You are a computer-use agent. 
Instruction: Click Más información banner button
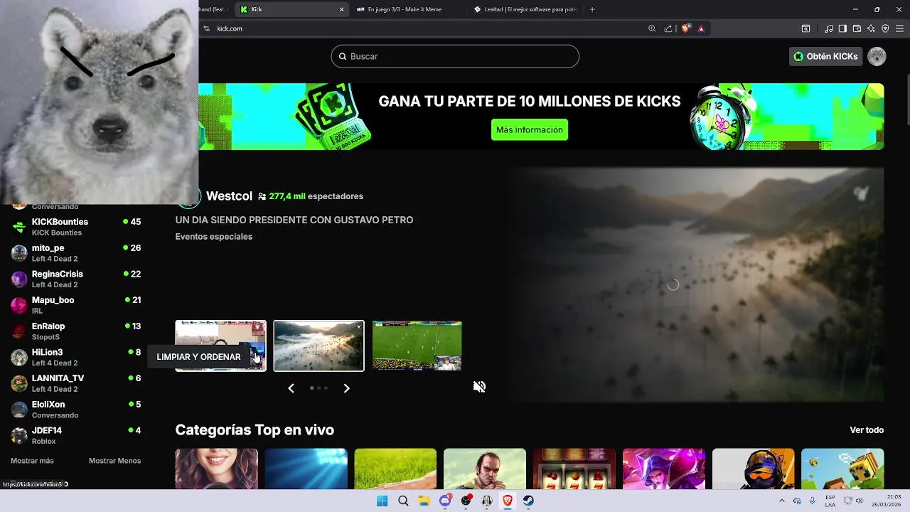pos(530,129)
